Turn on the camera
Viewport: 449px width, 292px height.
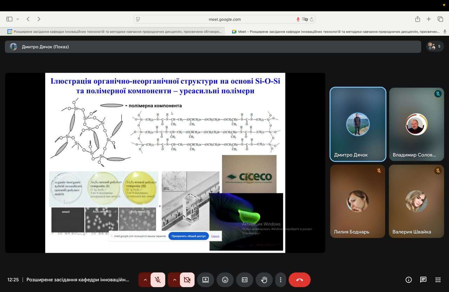(187, 280)
